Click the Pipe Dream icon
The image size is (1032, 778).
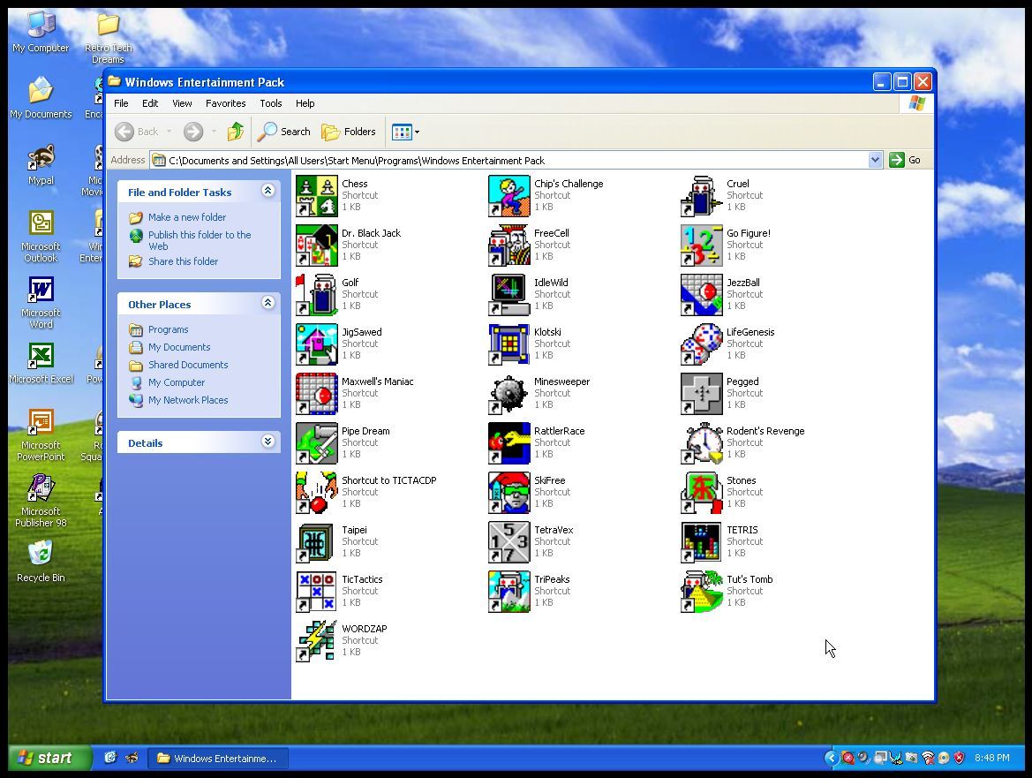click(317, 443)
